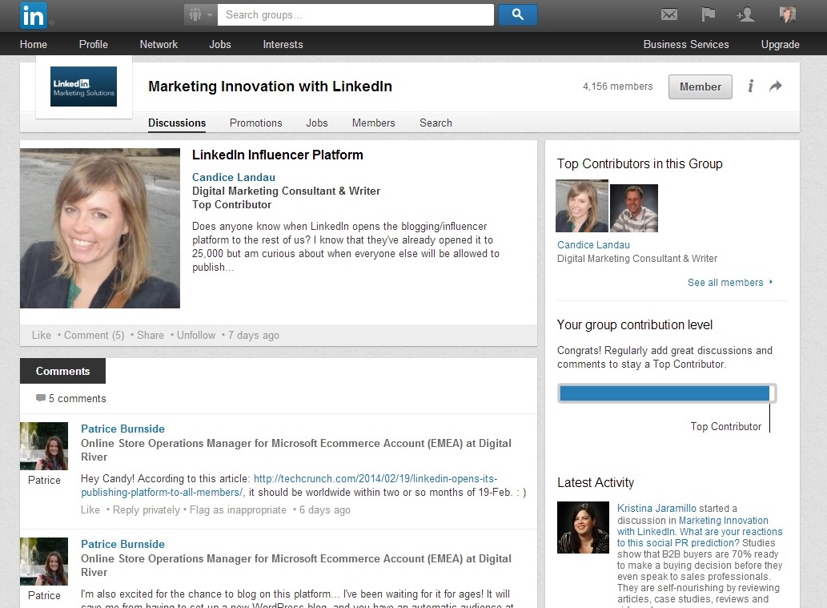Click the share group arrow icon
This screenshot has width=827, height=608.
(775, 87)
